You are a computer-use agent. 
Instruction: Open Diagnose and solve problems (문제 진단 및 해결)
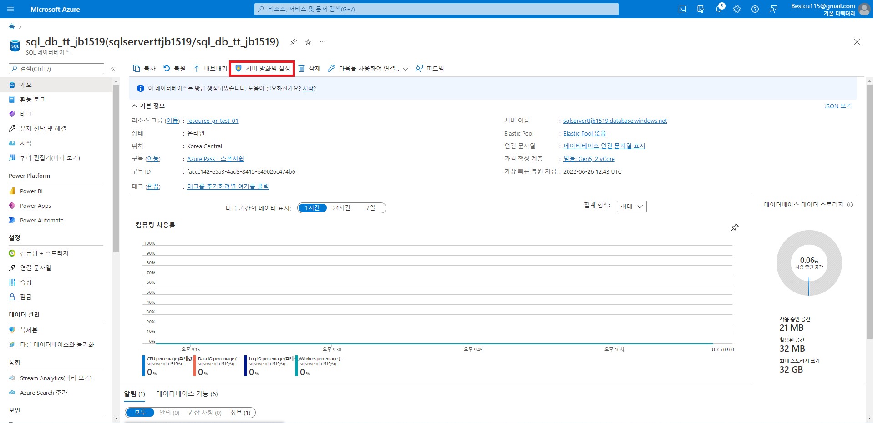[56, 129]
